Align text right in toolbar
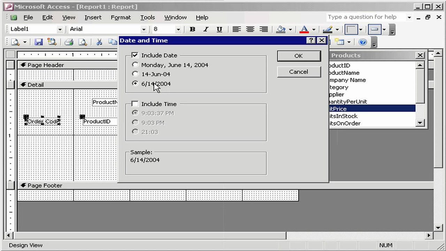This screenshot has height=251, width=446. (x=263, y=29)
